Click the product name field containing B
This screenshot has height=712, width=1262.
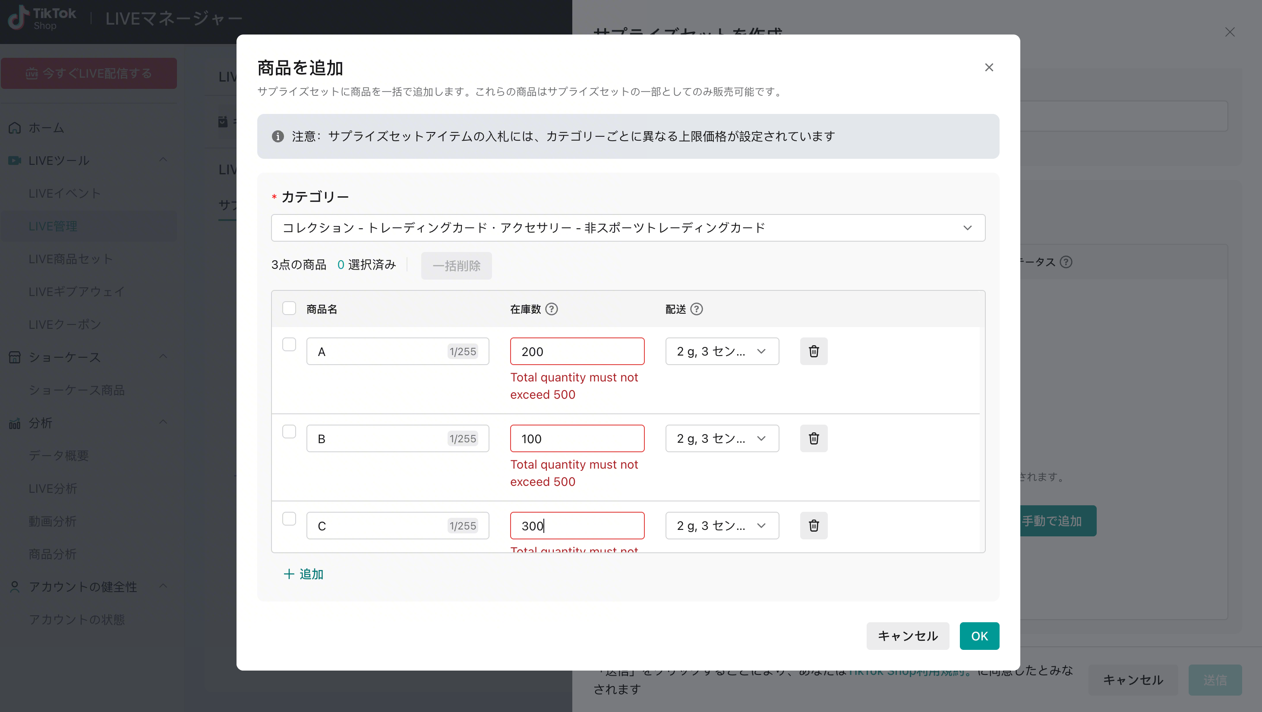(x=398, y=438)
